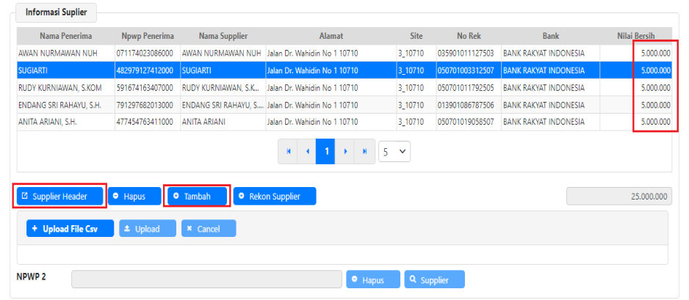Click the NPWP 2 input field

pos(206,279)
